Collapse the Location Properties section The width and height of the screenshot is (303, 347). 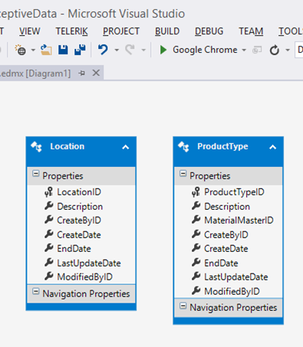click(36, 174)
